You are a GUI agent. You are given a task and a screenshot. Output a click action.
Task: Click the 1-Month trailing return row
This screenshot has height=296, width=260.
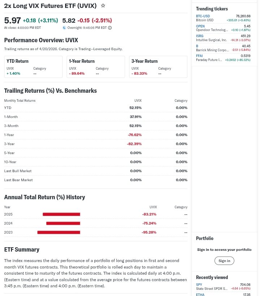95,117
